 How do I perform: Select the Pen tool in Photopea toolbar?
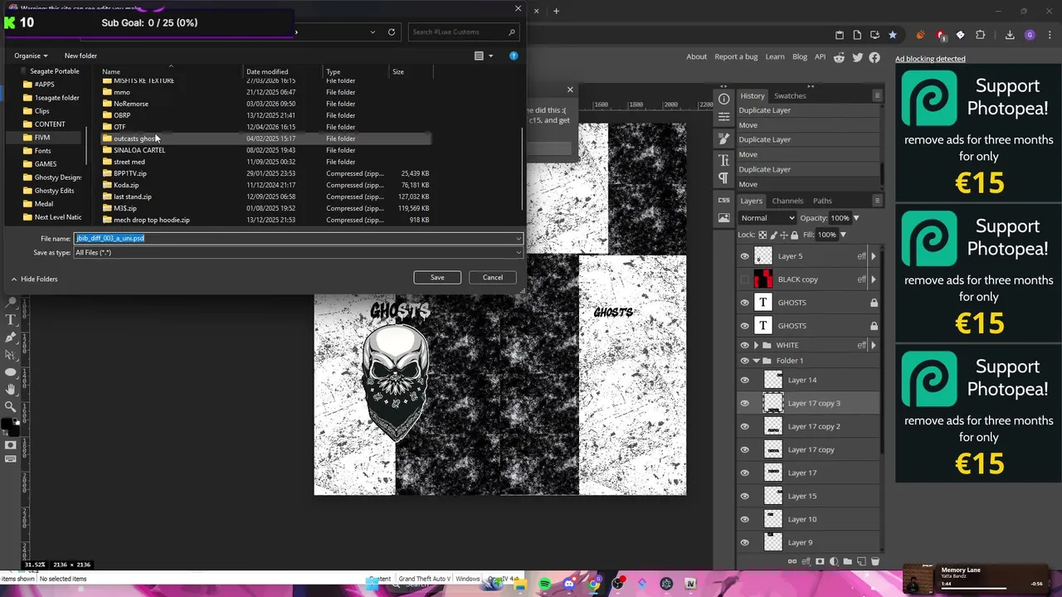11,337
